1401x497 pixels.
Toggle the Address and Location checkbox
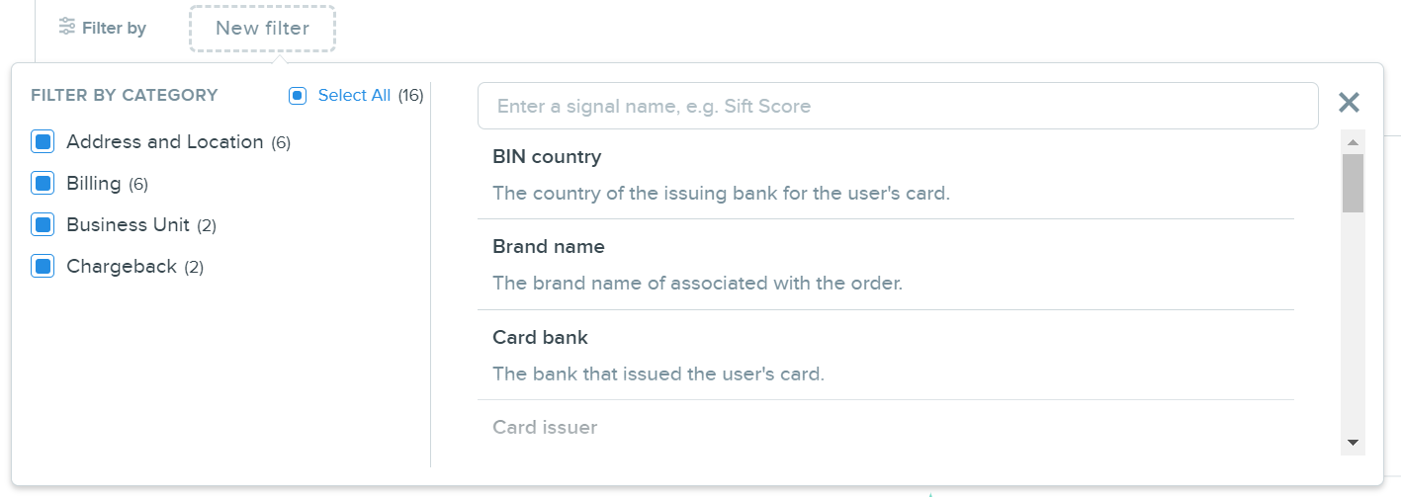click(43, 142)
